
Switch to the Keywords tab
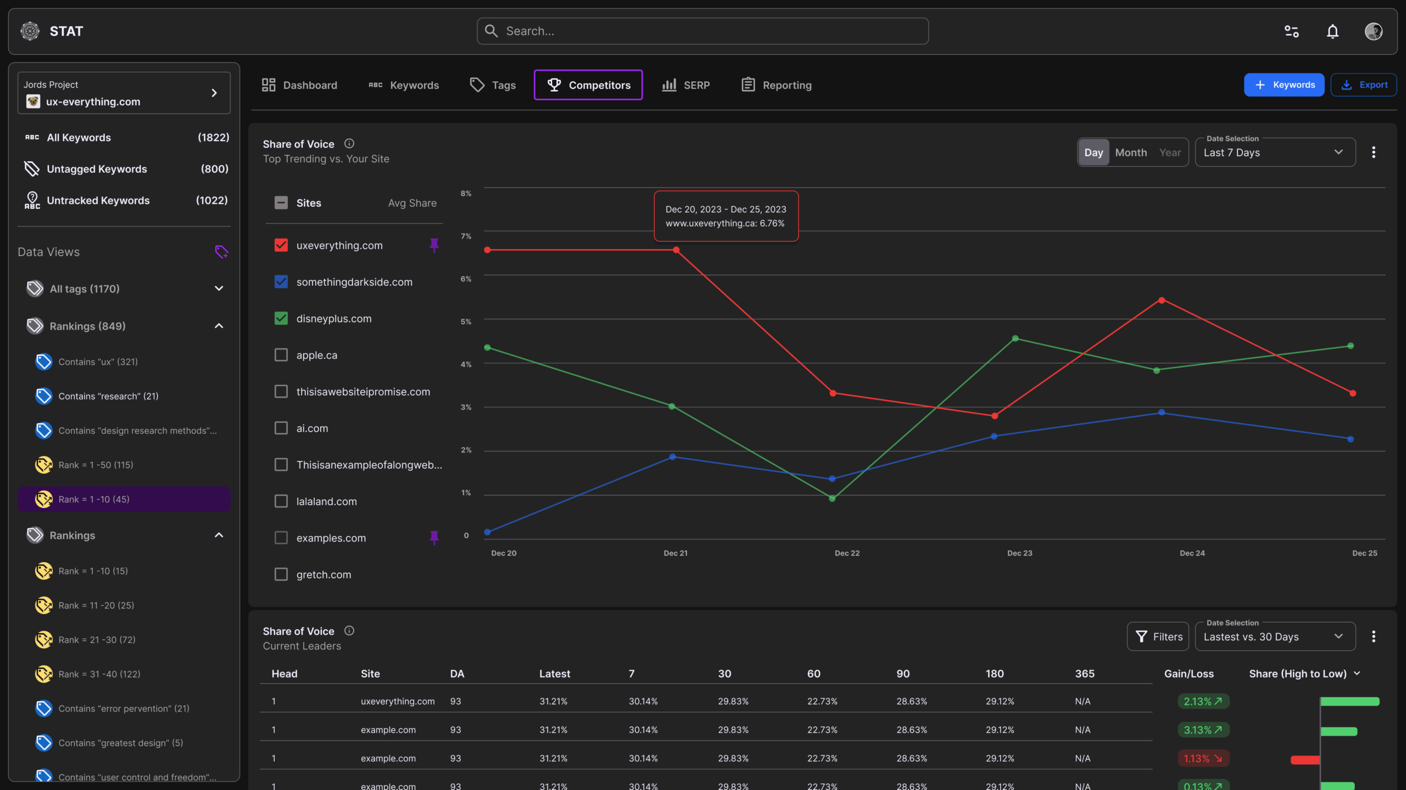404,85
